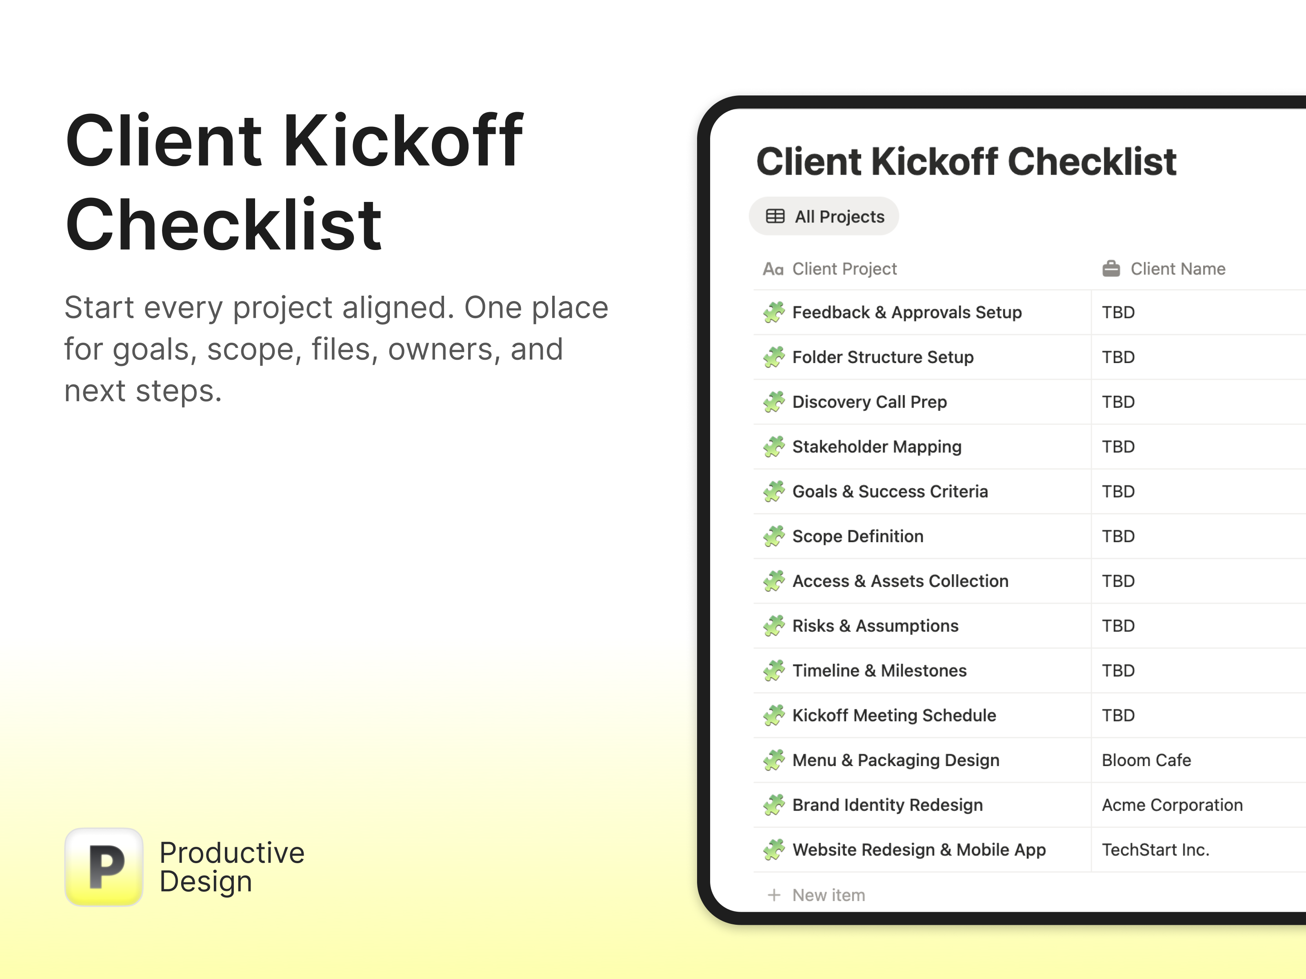Viewport: 1306px width, 979px height.
Task: Click the Acme Corporation client name cell
Action: click(1172, 805)
